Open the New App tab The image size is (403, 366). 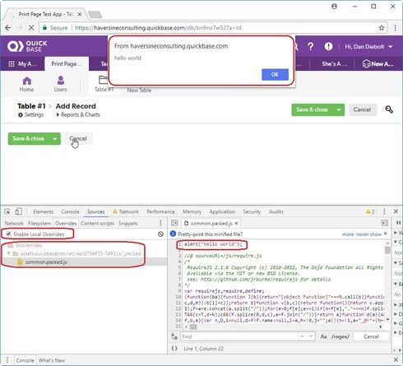coord(378,64)
